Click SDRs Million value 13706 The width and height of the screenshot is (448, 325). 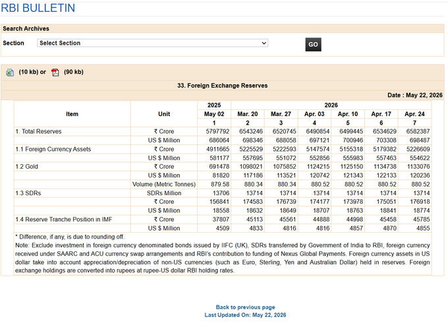[221, 193]
